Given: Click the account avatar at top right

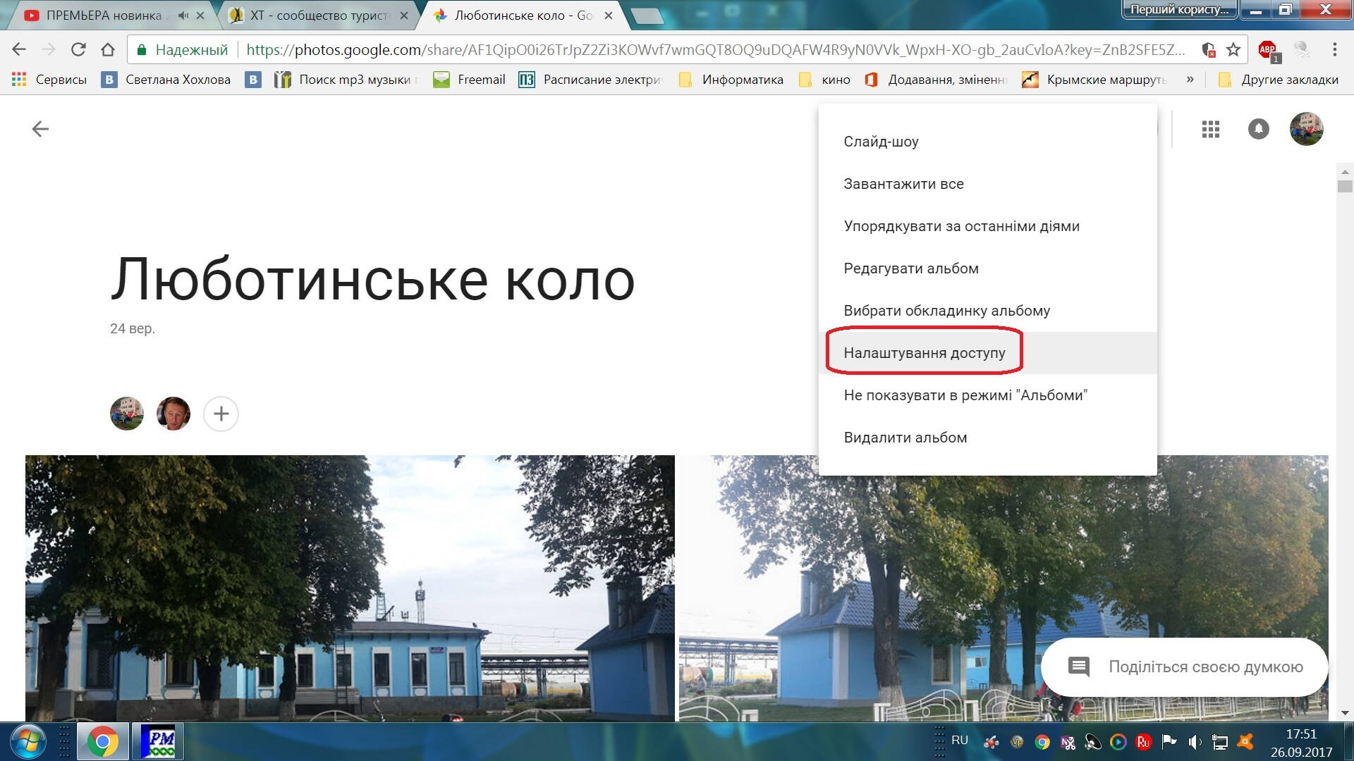Looking at the screenshot, I should [1306, 129].
